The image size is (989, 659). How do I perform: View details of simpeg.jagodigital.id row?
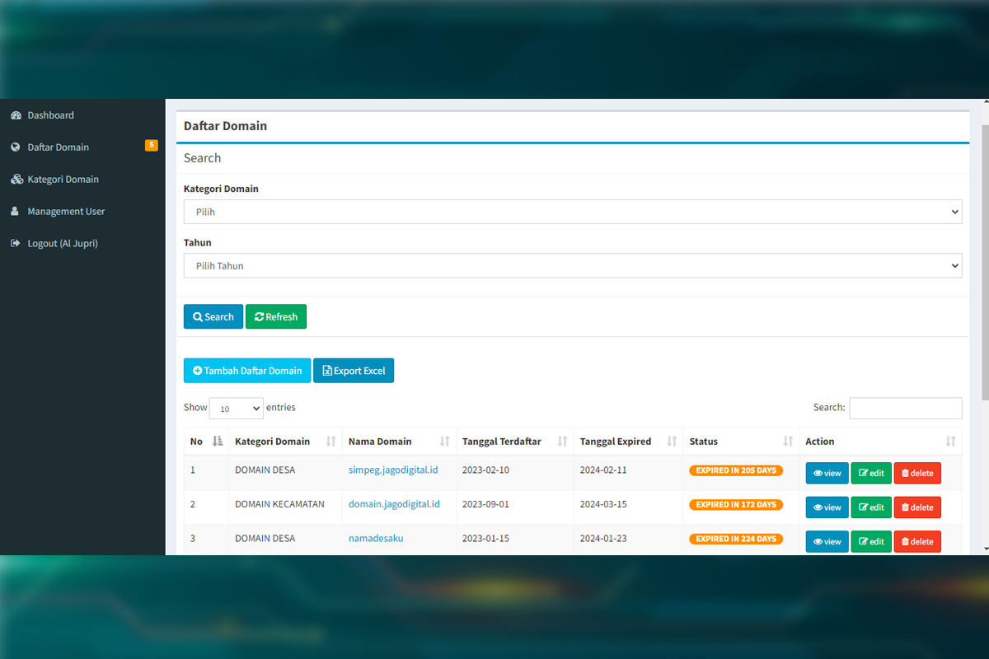[827, 473]
